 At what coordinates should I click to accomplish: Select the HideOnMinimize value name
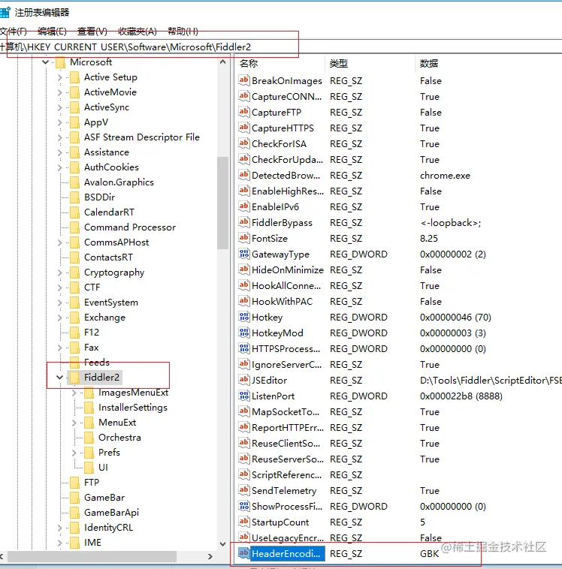point(287,269)
